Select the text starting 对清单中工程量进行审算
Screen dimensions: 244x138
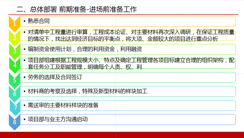(x=128, y=35)
